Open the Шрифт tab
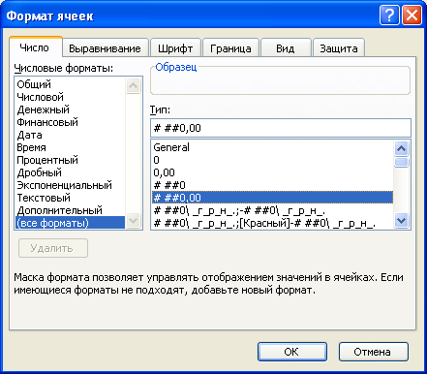427x374 pixels. tap(175, 48)
